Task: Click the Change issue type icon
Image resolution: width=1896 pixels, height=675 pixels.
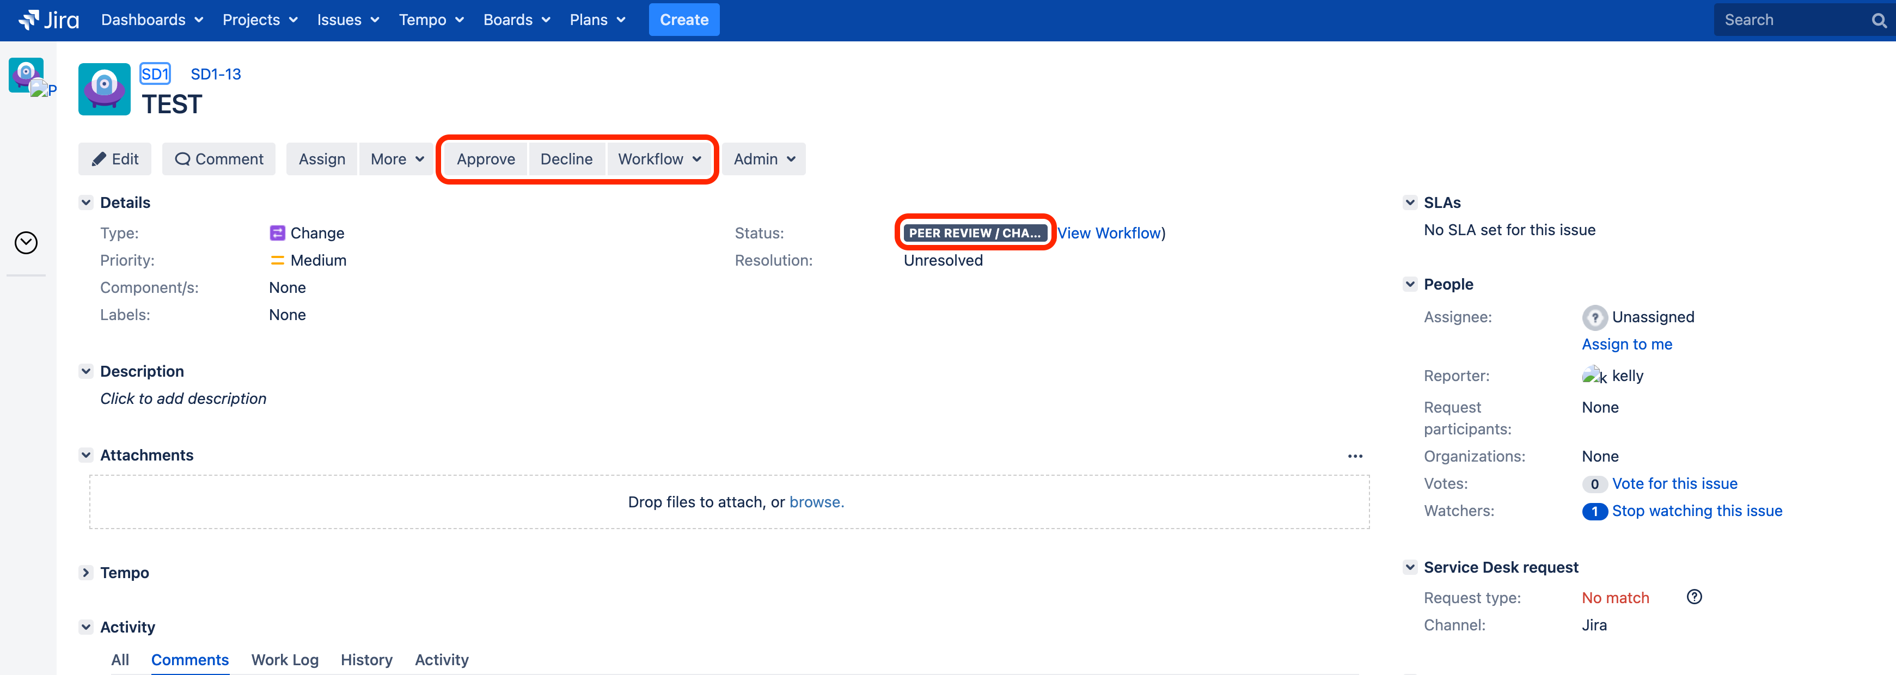Action: tap(277, 232)
